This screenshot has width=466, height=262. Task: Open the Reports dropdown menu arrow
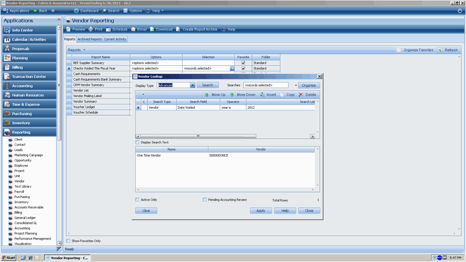[x=84, y=50]
